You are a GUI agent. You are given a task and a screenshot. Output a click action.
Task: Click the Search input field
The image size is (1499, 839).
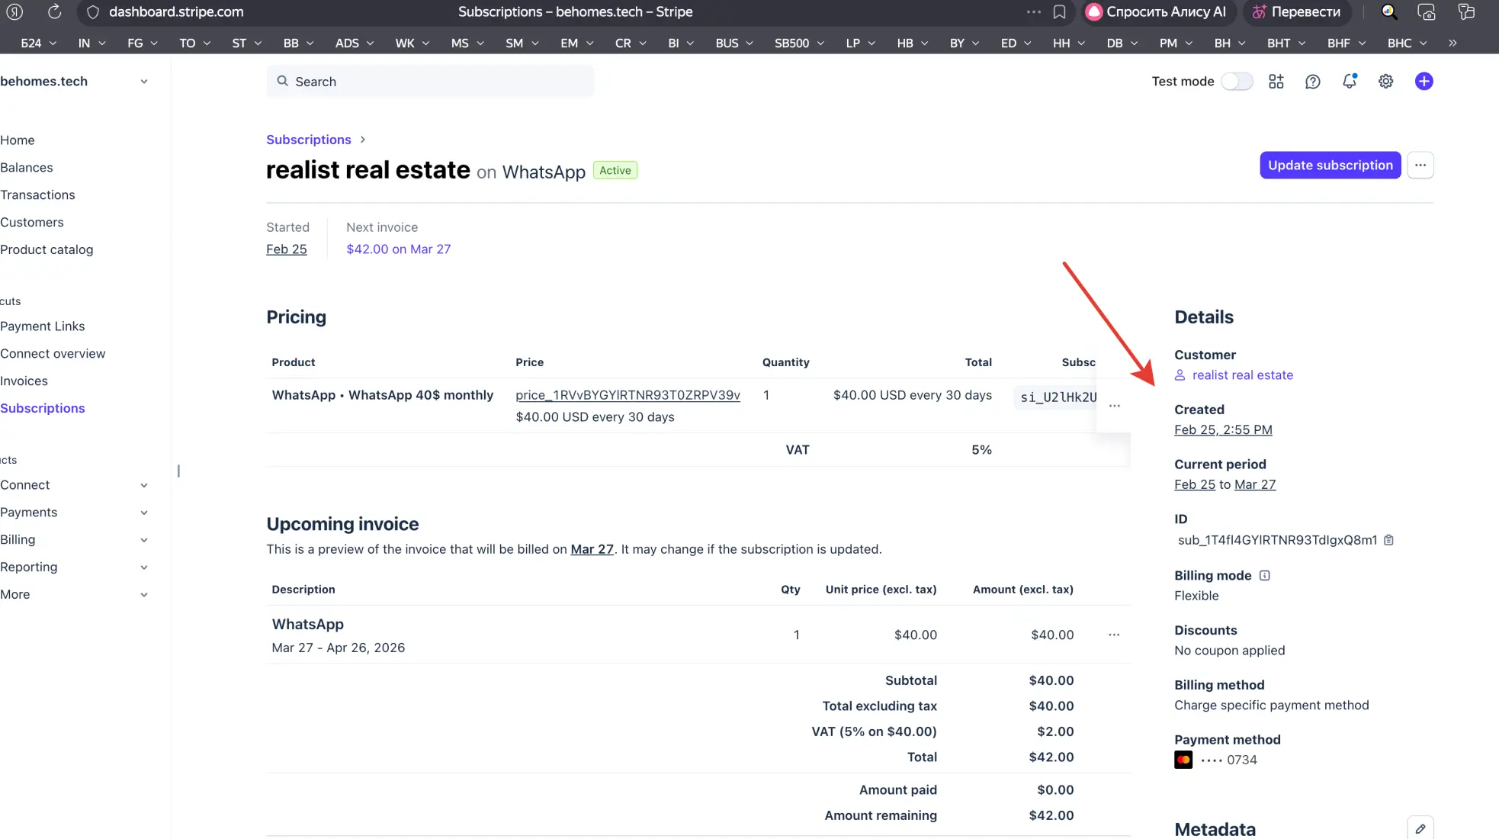tap(430, 82)
